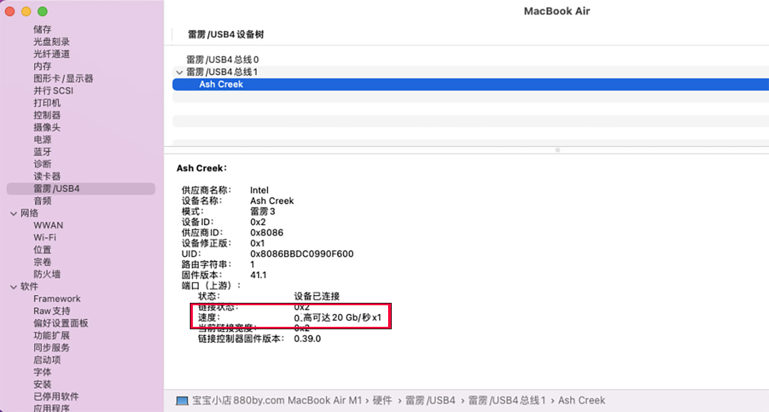Show 储存 information from the sidebar

coord(42,29)
